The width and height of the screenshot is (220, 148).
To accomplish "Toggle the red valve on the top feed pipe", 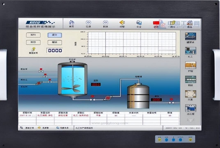I will (x=41, y=71).
